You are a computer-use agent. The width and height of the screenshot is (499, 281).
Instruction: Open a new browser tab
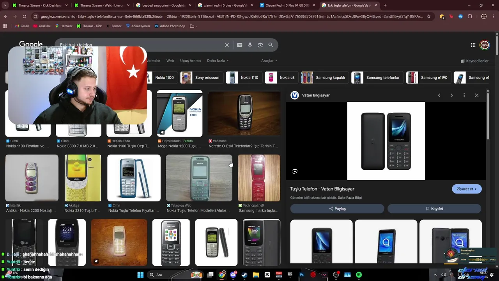click(x=385, y=5)
